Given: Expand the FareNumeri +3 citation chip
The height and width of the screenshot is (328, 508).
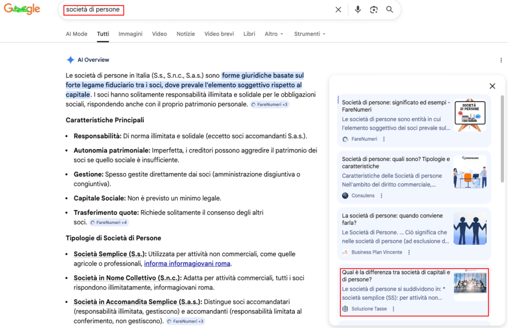Looking at the screenshot, I should click(x=269, y=105).
